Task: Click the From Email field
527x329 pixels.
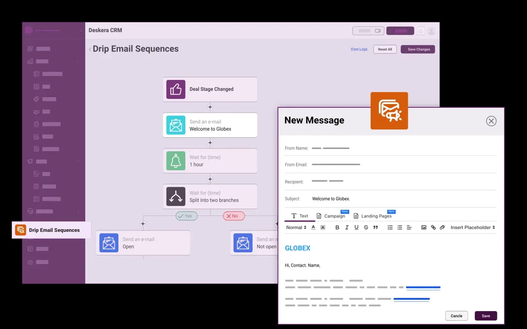Action: coord(391,165)
